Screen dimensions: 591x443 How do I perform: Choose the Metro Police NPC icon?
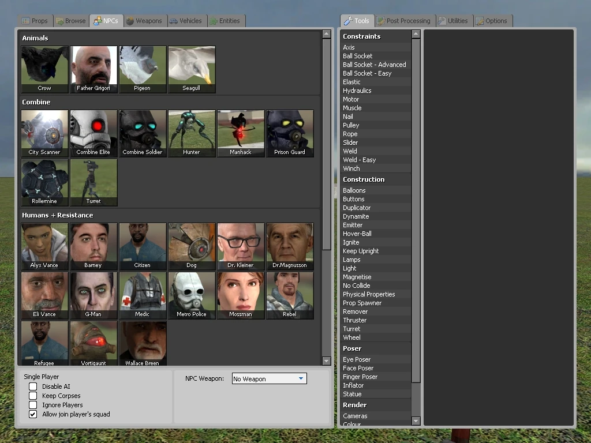click(192, 295)
